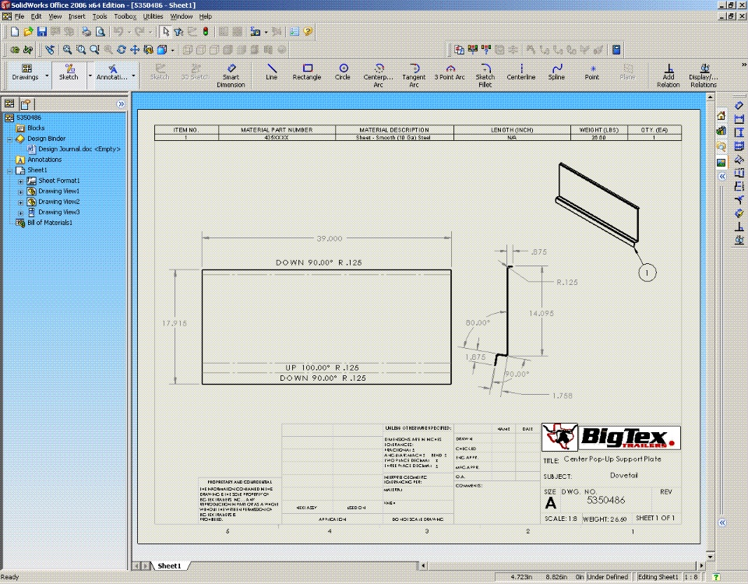Image resolution: width=748 pixels, height=584 pixels.
Task: Select the Circle sketch tool
Action: point(343,72)
